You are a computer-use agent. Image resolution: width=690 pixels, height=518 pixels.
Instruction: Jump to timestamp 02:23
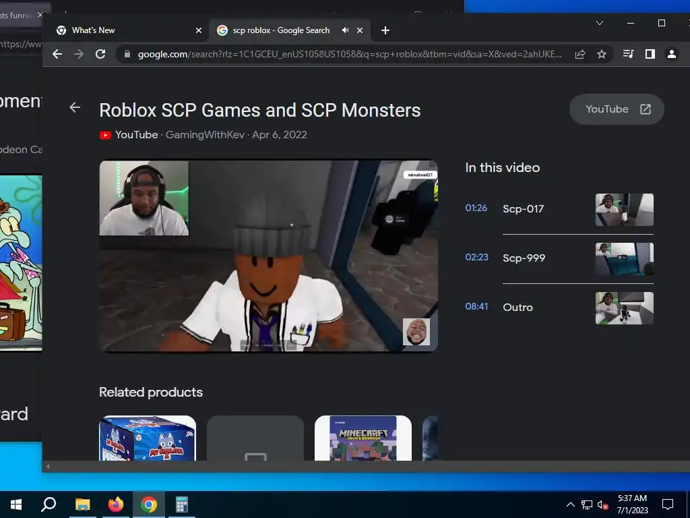pos(476,257)
